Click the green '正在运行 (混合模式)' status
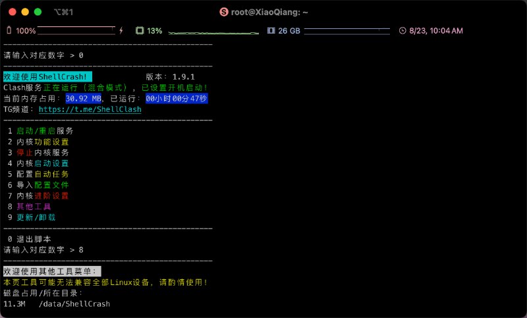This screenshot has width=527, height=318. [86, 88]
